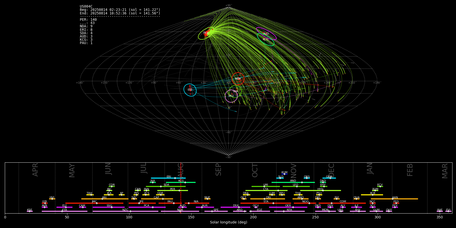Click the KUM shower bar in timeline
Image resolution: width=456 pixels, height=228 pixels.
tap(284, 174)
